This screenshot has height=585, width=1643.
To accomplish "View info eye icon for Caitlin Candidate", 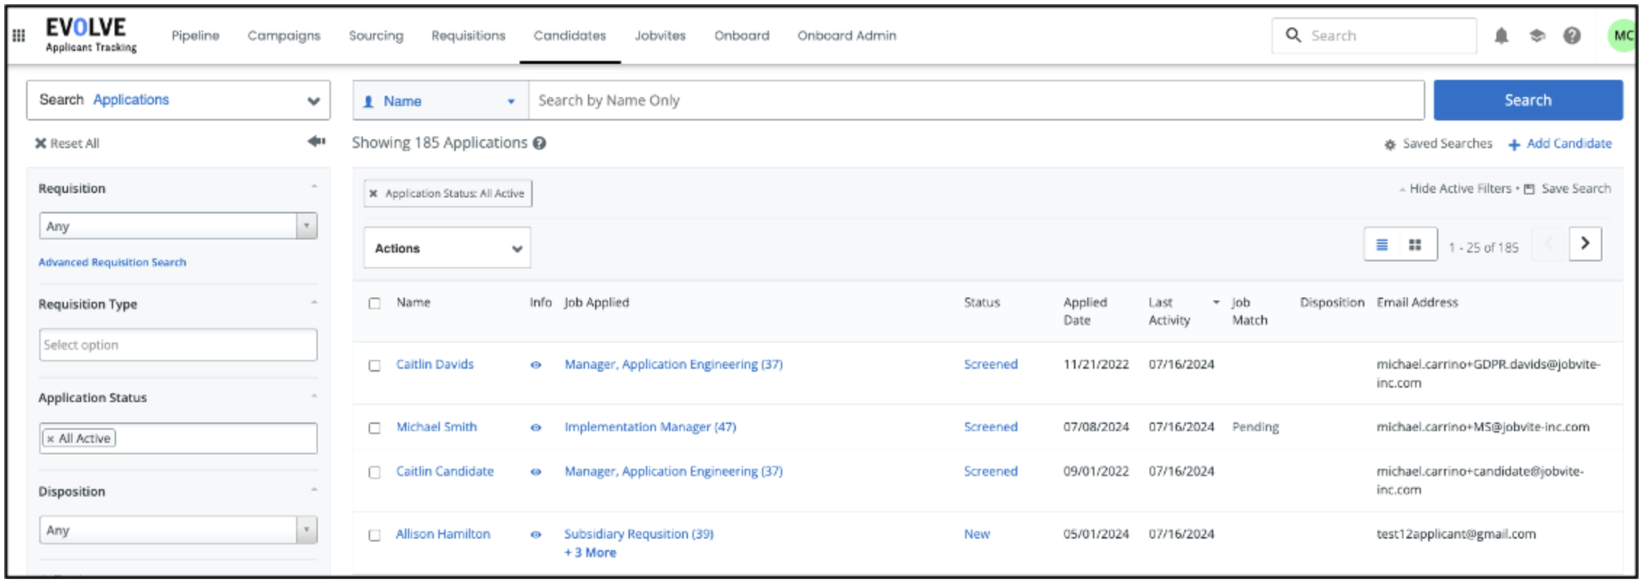I will 536,472.
